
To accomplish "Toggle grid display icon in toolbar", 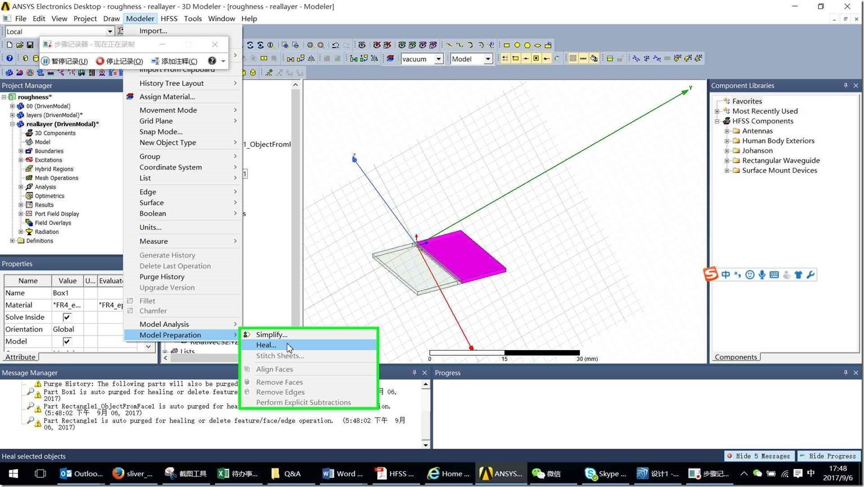I will click(573, 58).
